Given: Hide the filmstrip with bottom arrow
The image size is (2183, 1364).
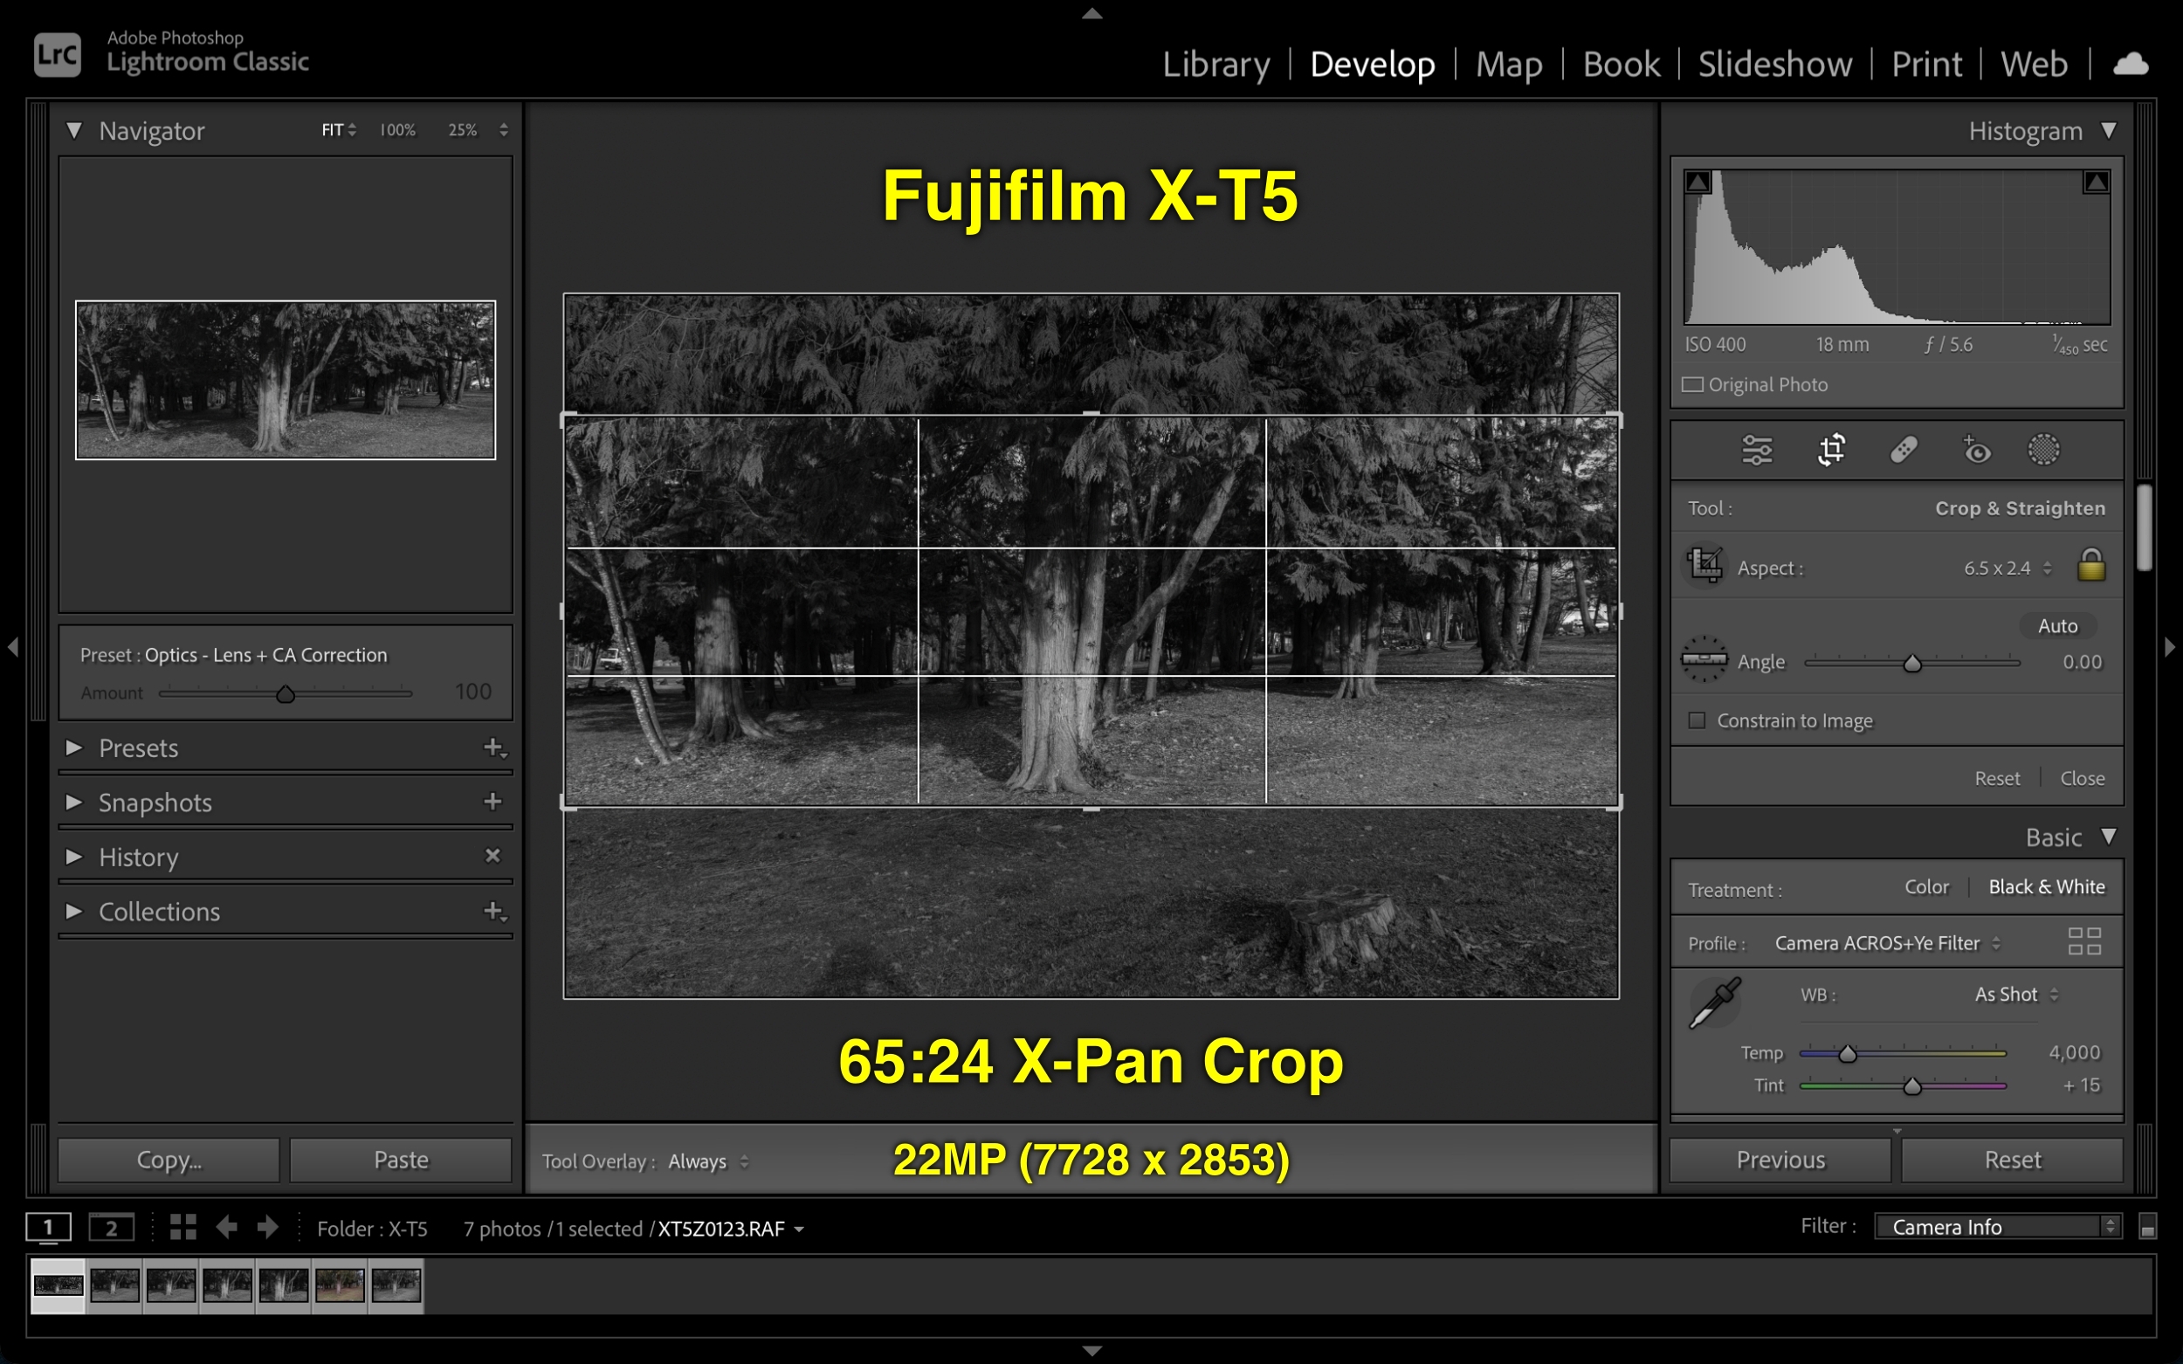Looking at the screenshot, I should coord(1091,1352).
